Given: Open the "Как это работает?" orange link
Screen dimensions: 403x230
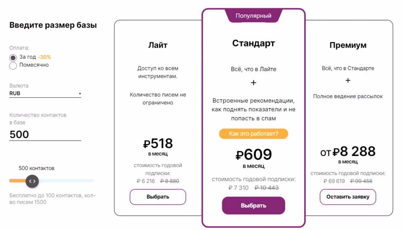Looking at the screenshot, I should [253, 133].
